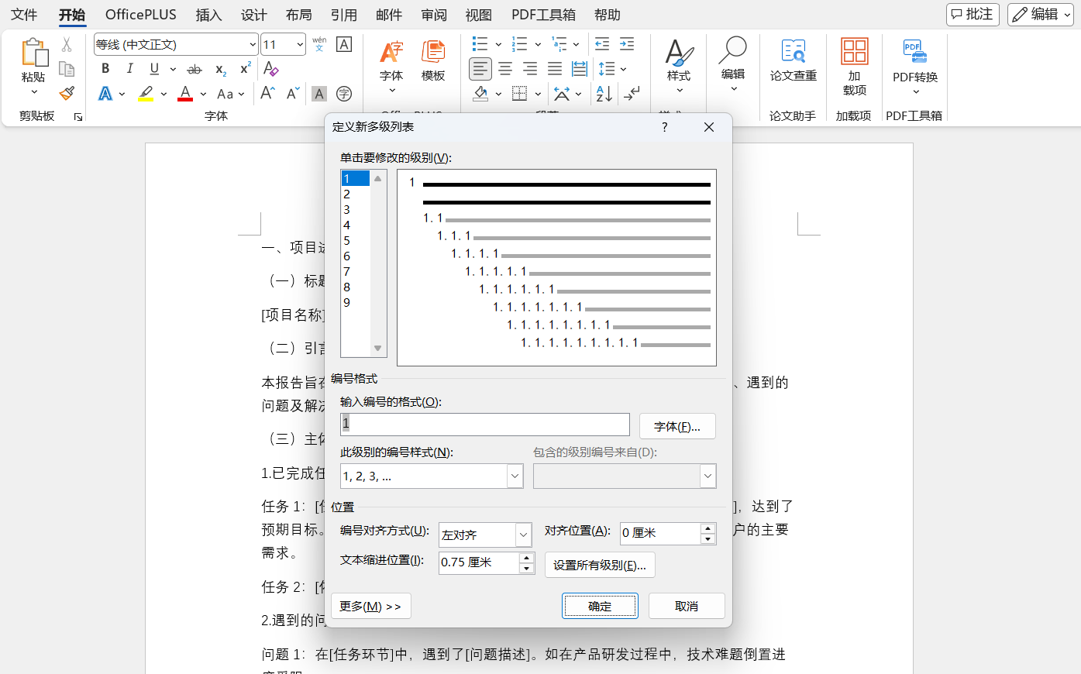Image resolution: width=1081 pixels, height=674 pixels.
Task: Click the Copy icon
Action: coord(67,69)
